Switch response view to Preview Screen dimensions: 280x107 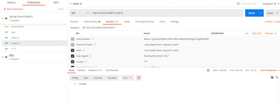[98, 78]
